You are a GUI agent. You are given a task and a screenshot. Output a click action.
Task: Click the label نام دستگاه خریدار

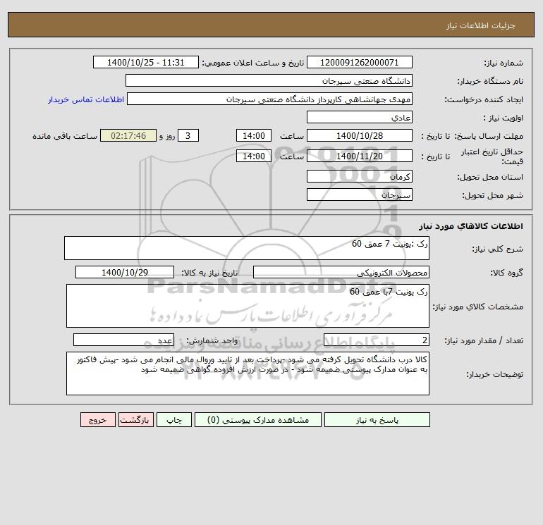(490, 81)
